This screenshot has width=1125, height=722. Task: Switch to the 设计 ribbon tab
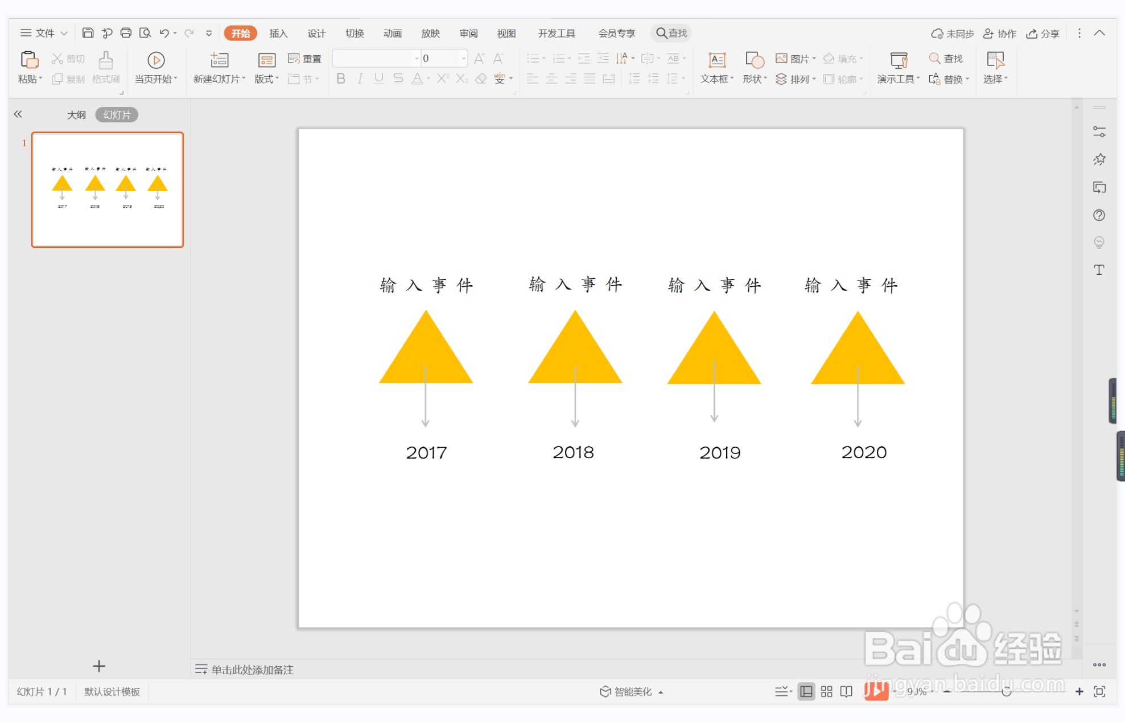pyautogui.click(x=316, y=32)
